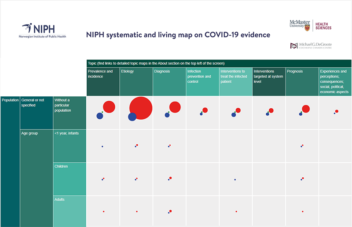Viewport: 352px width, 227px height.
Task: Click the NIPH logo
Action: pos(43,30)
